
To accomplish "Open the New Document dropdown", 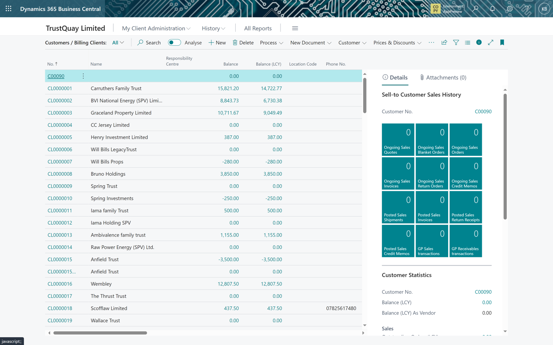I will [310, 42].
